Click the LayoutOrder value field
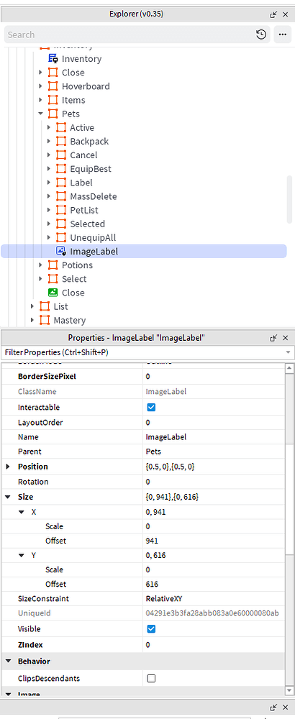This screenshot has width=295, height=719. (x=214, y=422)
